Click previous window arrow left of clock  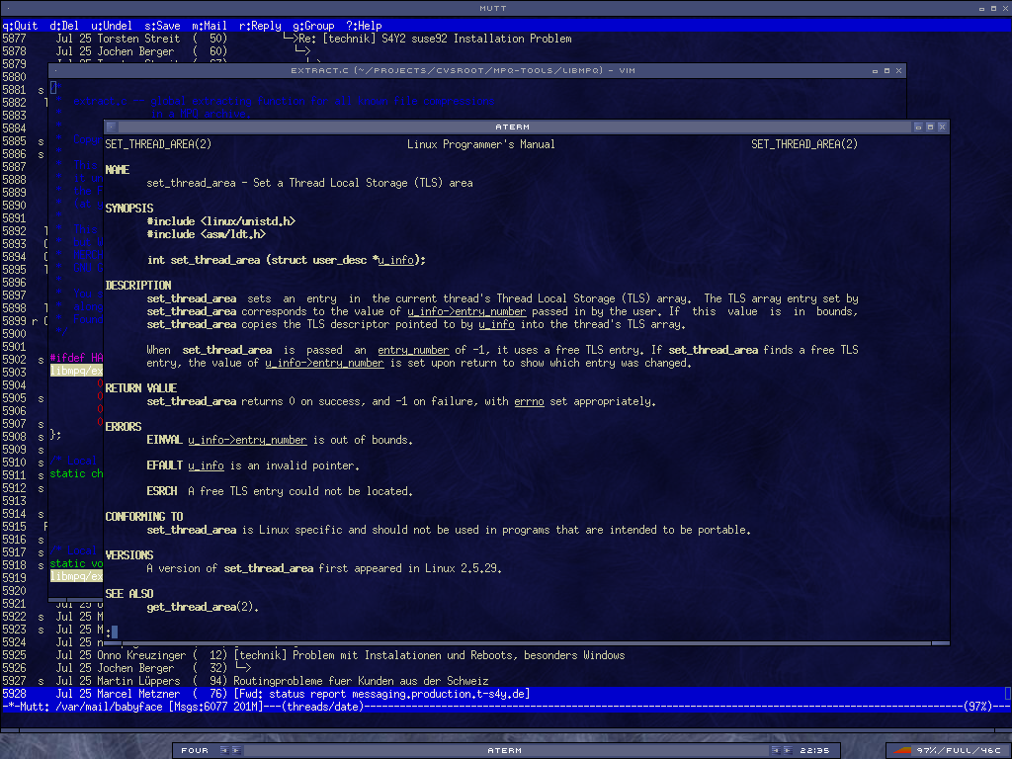click(776, 750)
